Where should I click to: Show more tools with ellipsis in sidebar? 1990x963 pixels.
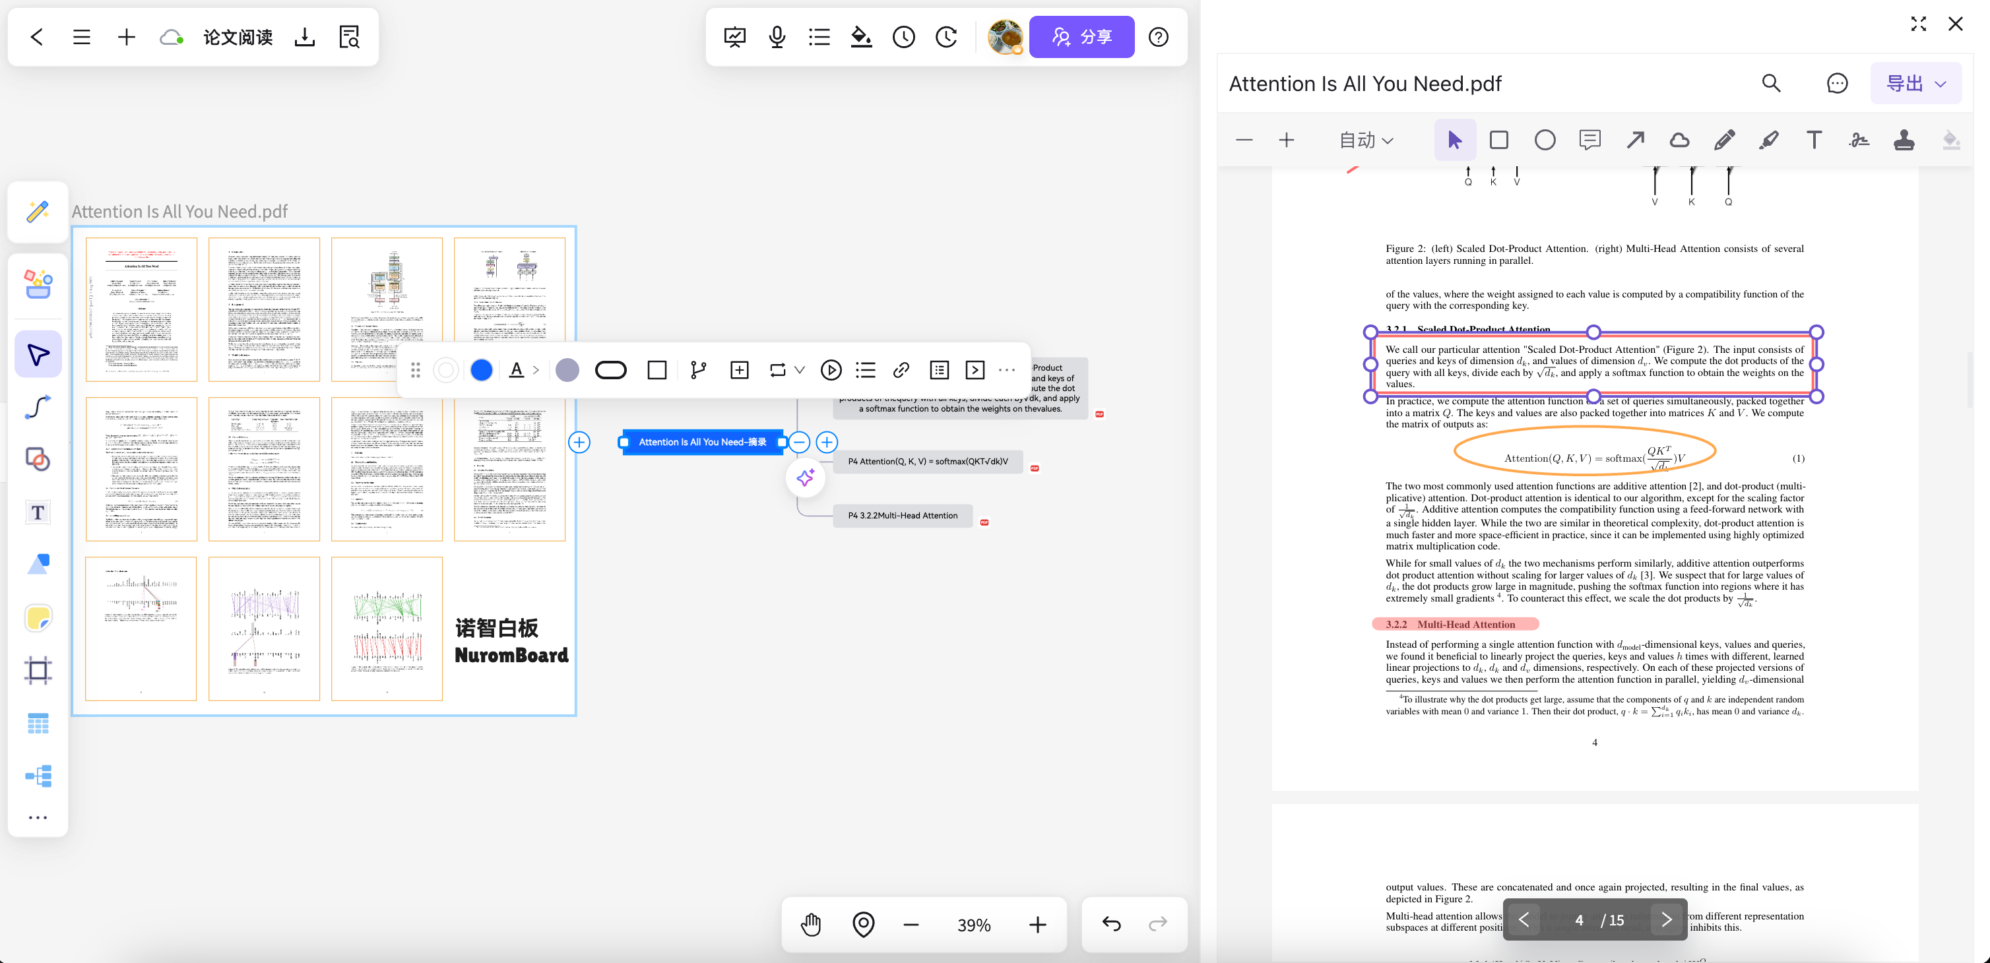point(38,818)
